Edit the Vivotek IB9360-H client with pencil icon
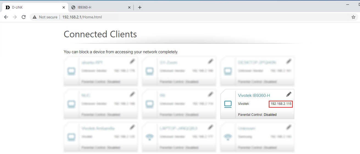Viewport: 360px width, 154px height. (x=289, y=94)
